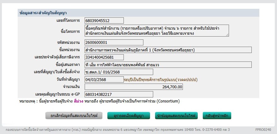Click the ชื่อผู้เสนอราคา bidder name field
This screenshot has height=134, width=277.
point(168,65)
